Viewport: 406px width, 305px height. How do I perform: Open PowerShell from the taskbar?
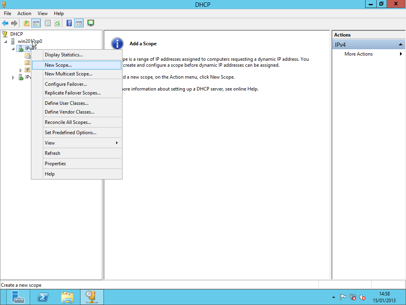click(x=43, y=297)
